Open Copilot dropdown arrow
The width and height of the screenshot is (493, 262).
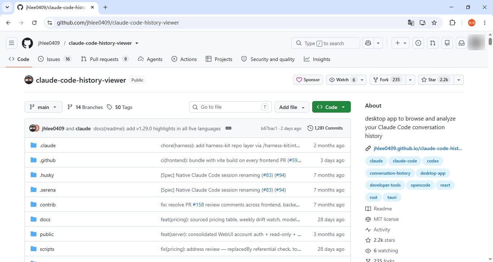[x=378, y=43]
